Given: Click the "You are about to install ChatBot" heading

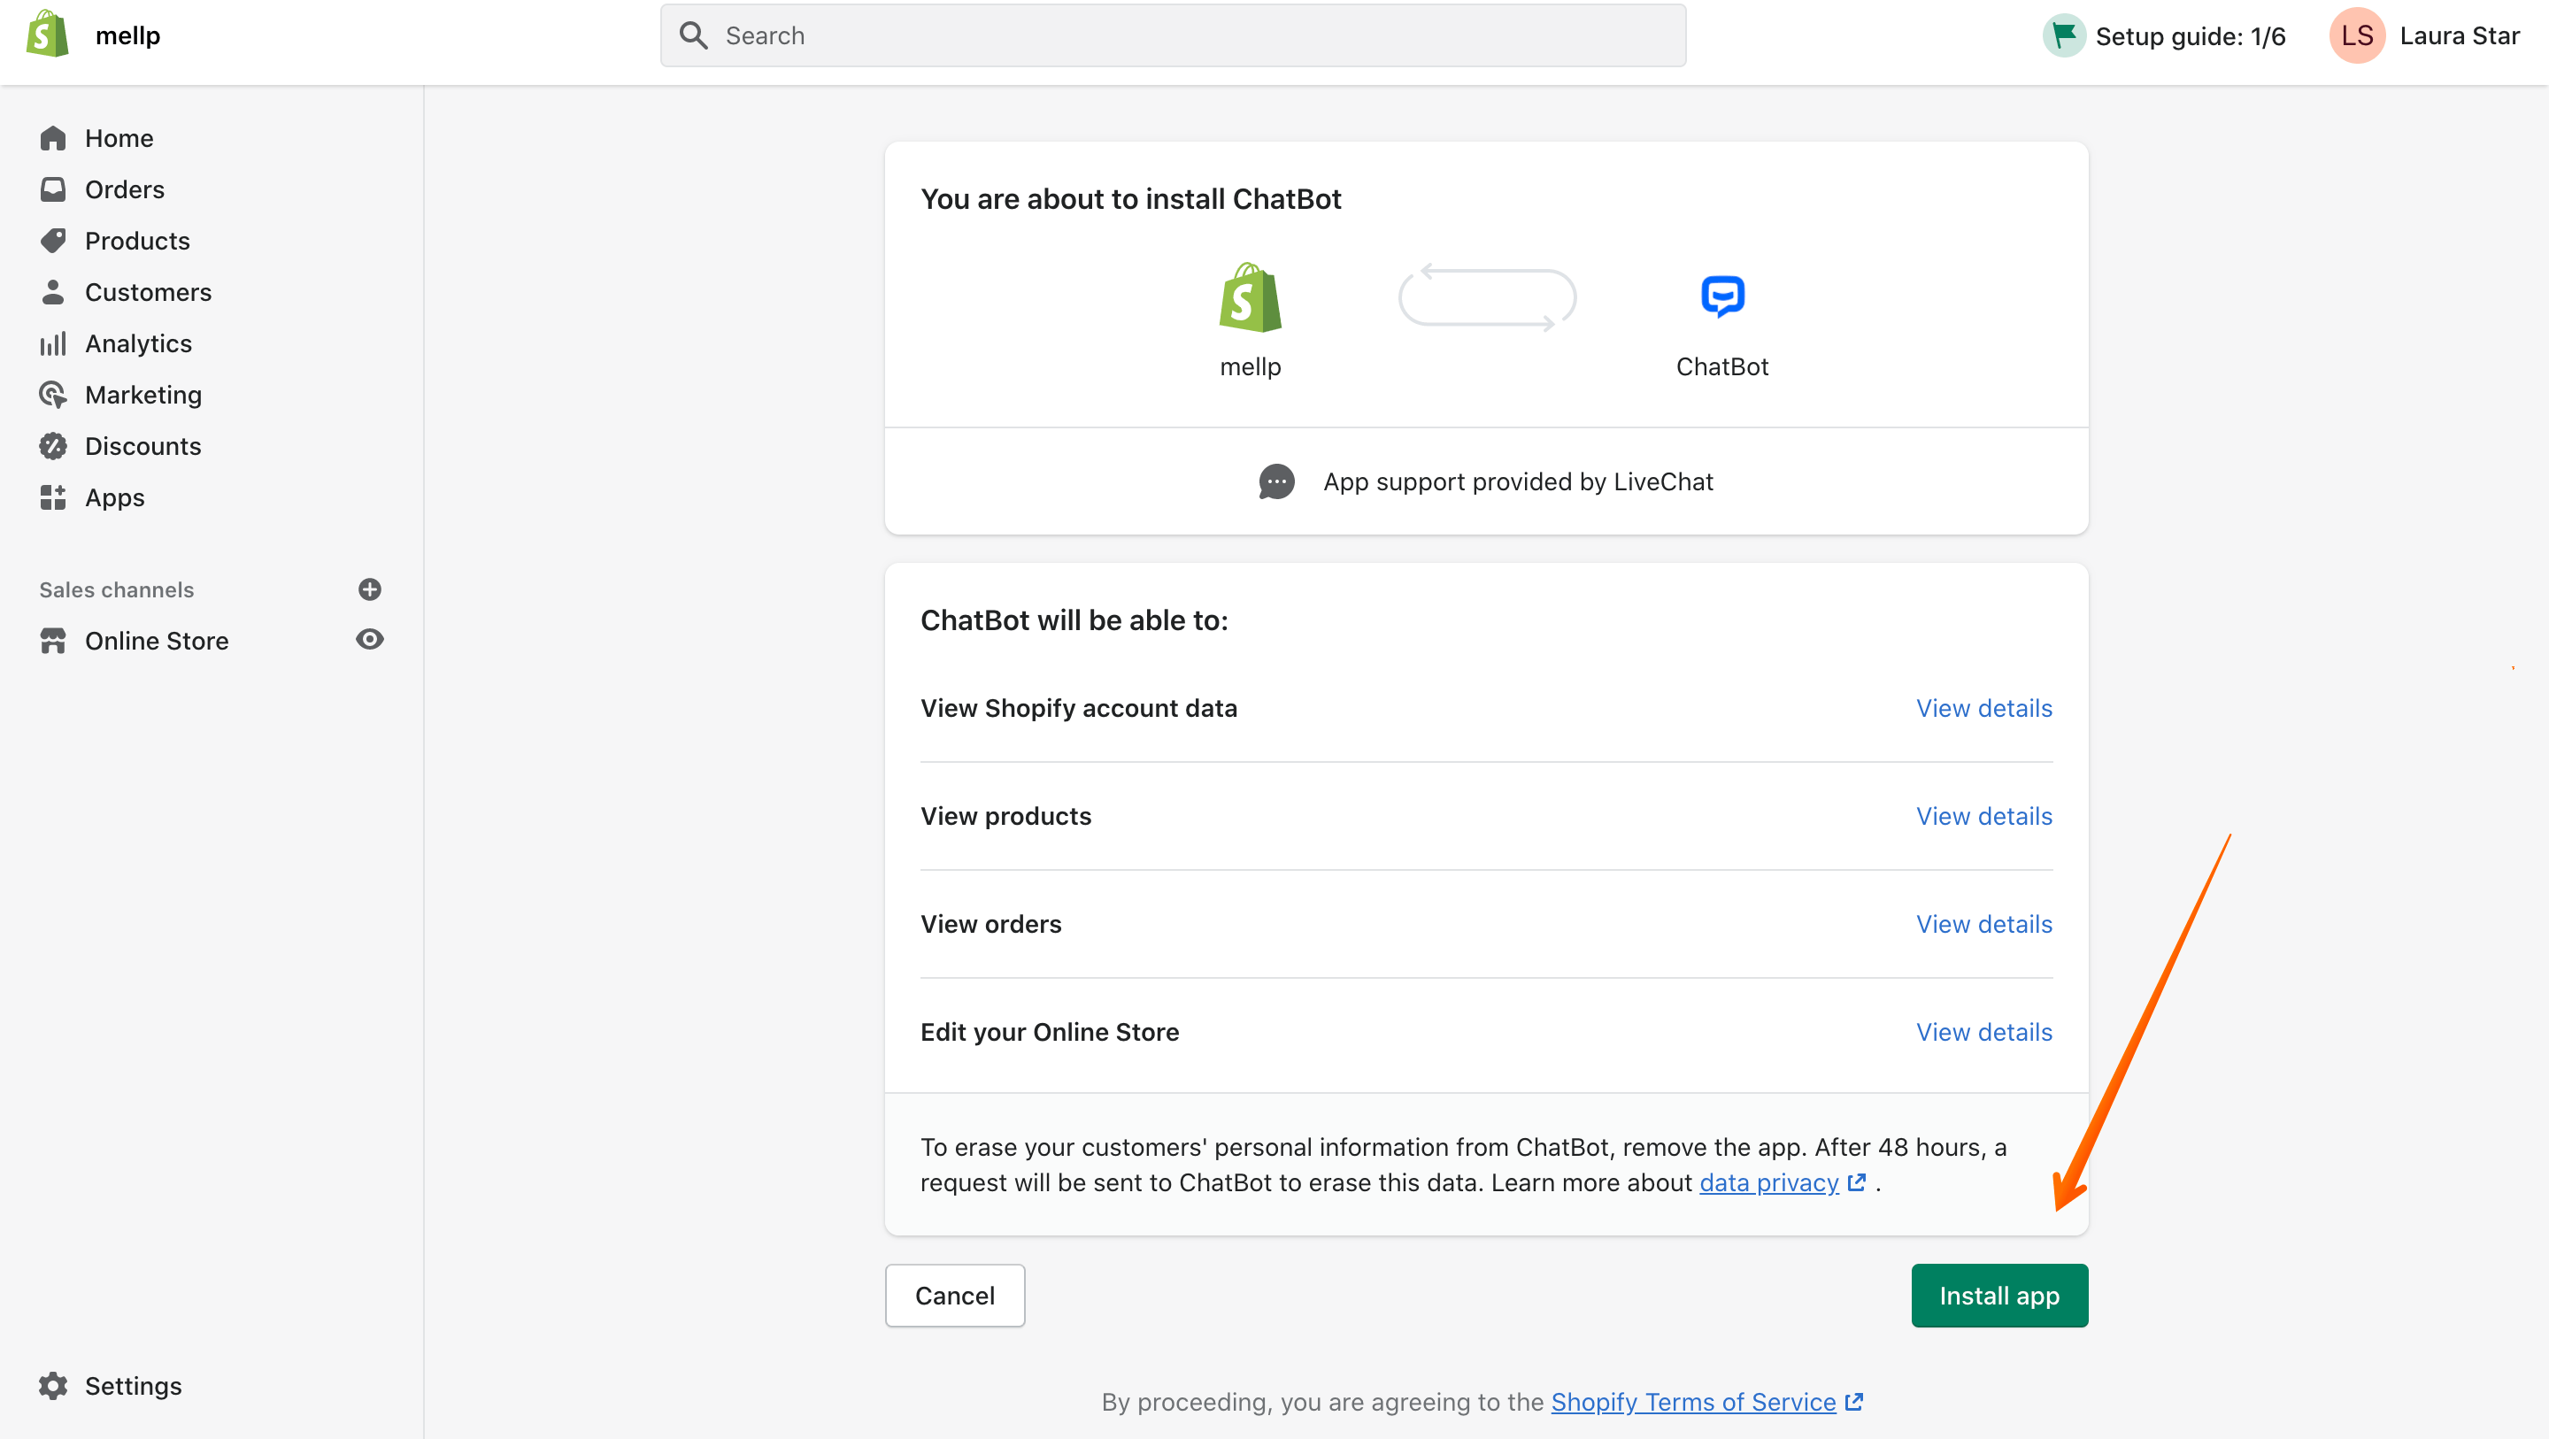Looking at the screenshot, I should pos(1130,199).
